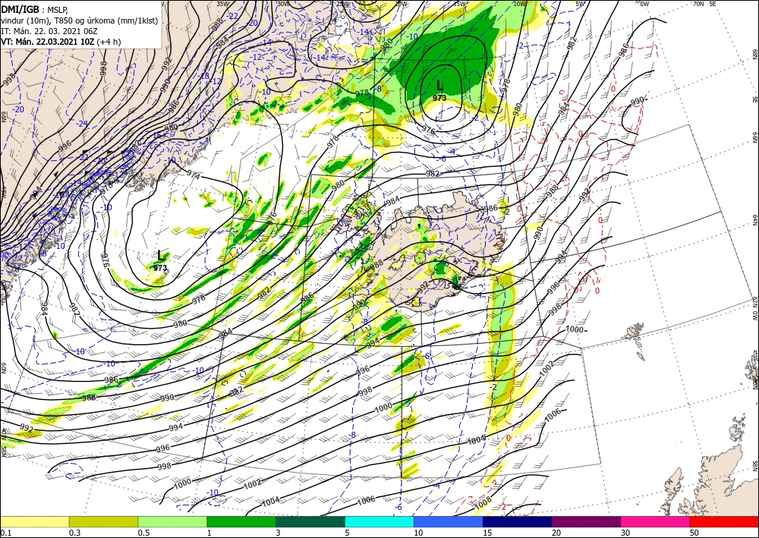Select the purple 20 mm legend swatch
This screenshot has height=538, width=759.
586,521
